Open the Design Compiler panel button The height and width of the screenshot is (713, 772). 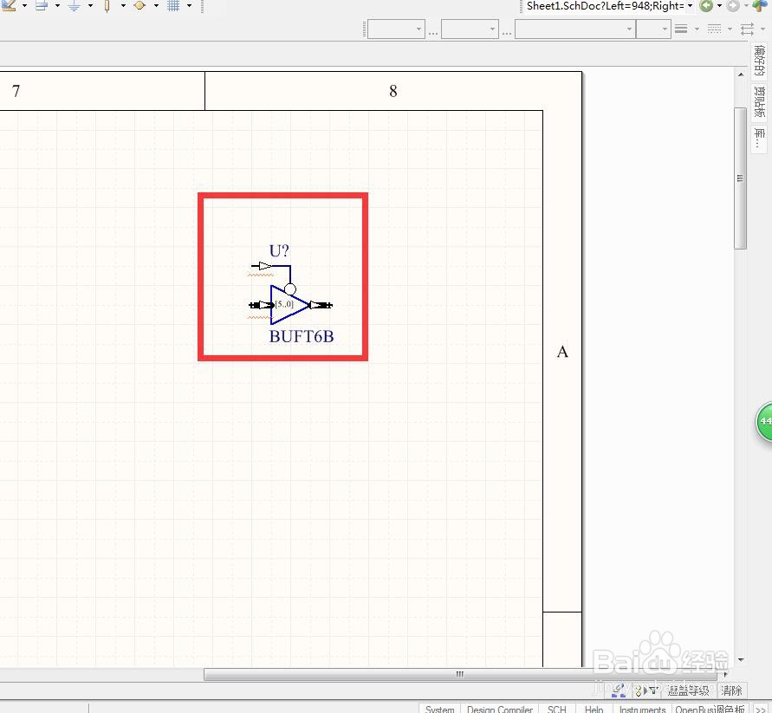[500, 709]
